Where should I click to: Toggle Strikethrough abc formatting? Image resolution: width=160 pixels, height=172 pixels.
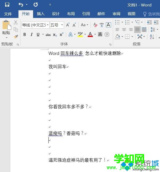point(48,35)
